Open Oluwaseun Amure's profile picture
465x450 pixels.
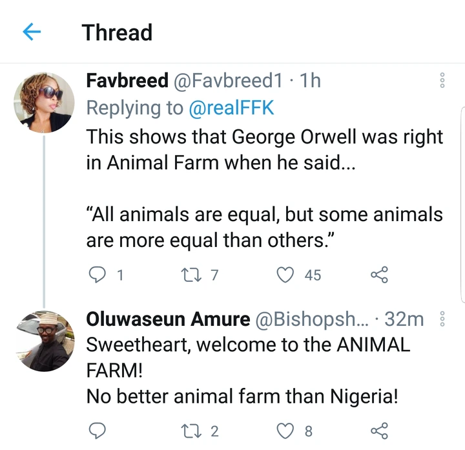point(44,341)
